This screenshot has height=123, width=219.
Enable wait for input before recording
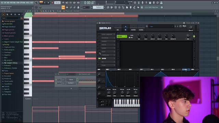(x=67, y=3)
